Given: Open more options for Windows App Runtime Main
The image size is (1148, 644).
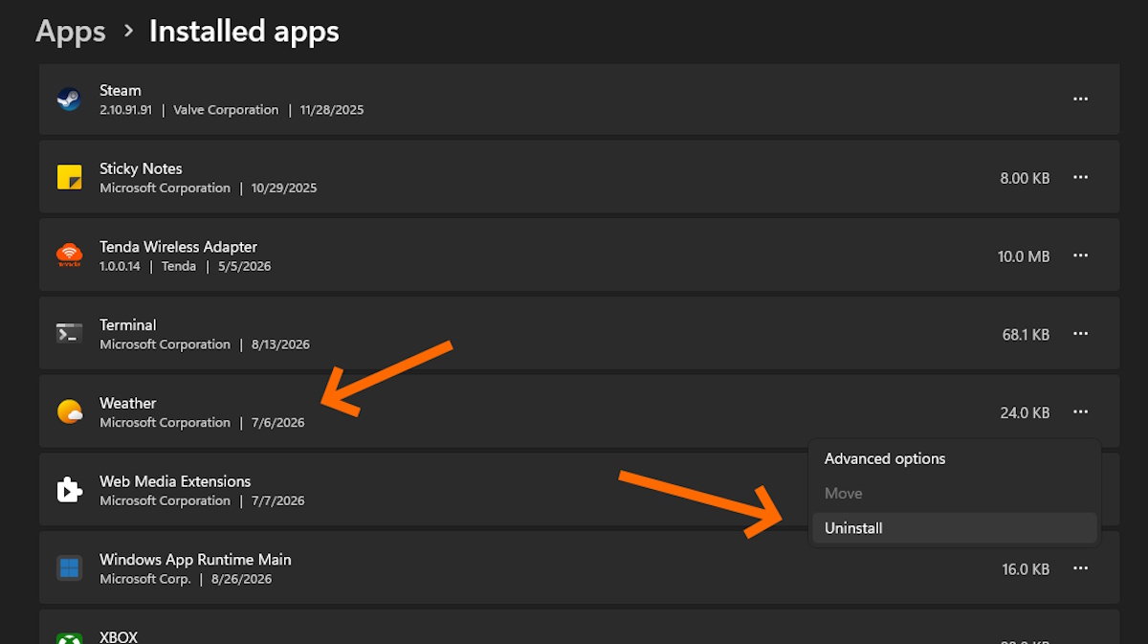Looking at the screenshot, I should (1081, 568).
